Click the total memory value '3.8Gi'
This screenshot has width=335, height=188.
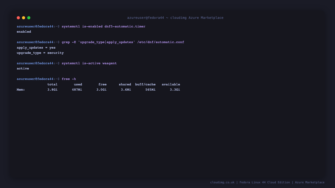52,90
